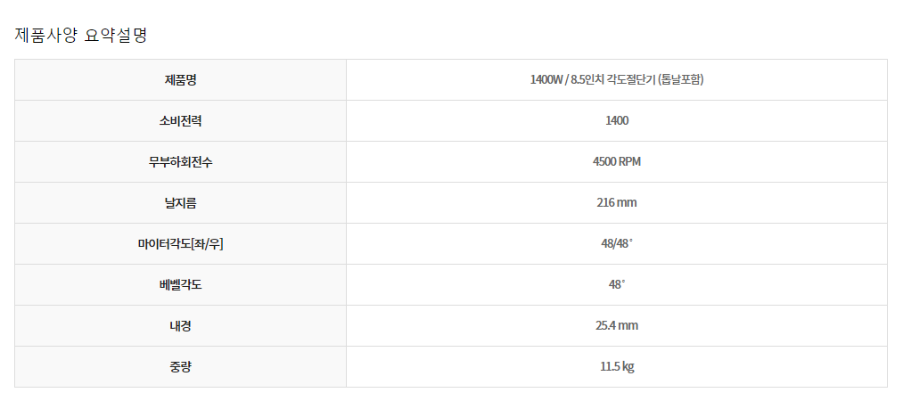Click the 4500 RPM value
The width and height of the screenshot is (903, 409).
(x=616, y=162)
